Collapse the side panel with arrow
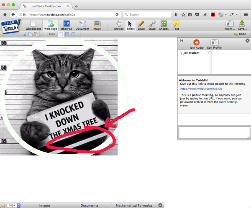The height and width of the screenshot is (208, 251). 182,41
